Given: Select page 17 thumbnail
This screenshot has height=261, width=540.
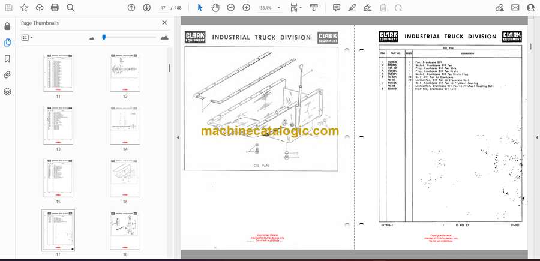Looking at the screenshot, I should point(58,230).
